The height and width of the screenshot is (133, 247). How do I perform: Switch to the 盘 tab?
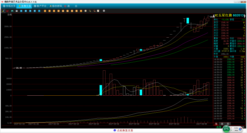click(222, 124)
